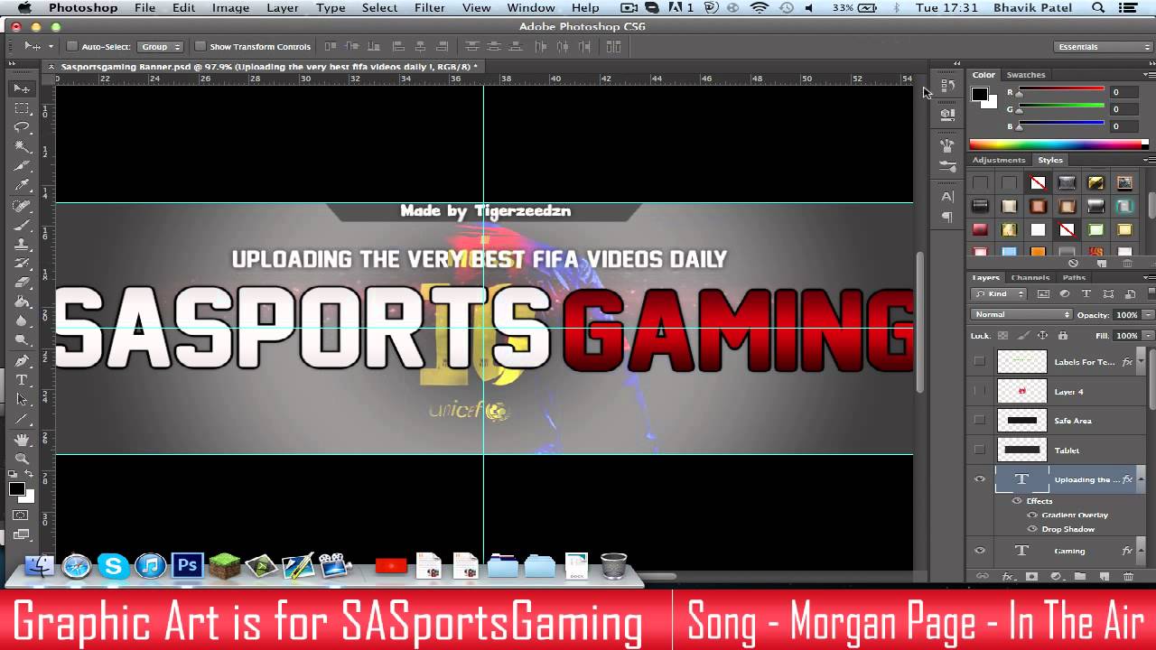Open the Character panel icon

(947, 196)
